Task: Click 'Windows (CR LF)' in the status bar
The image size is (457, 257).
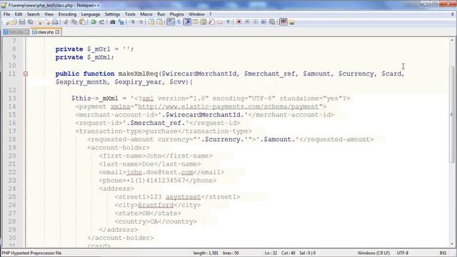Action: [373, 253]
